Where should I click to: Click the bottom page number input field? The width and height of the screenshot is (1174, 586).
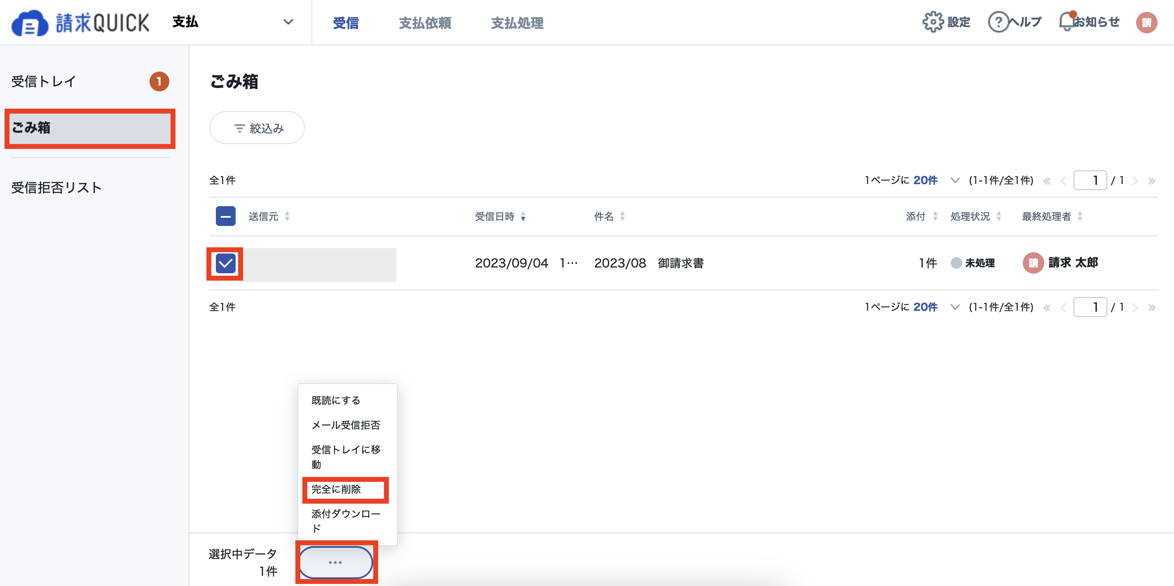1090,307
